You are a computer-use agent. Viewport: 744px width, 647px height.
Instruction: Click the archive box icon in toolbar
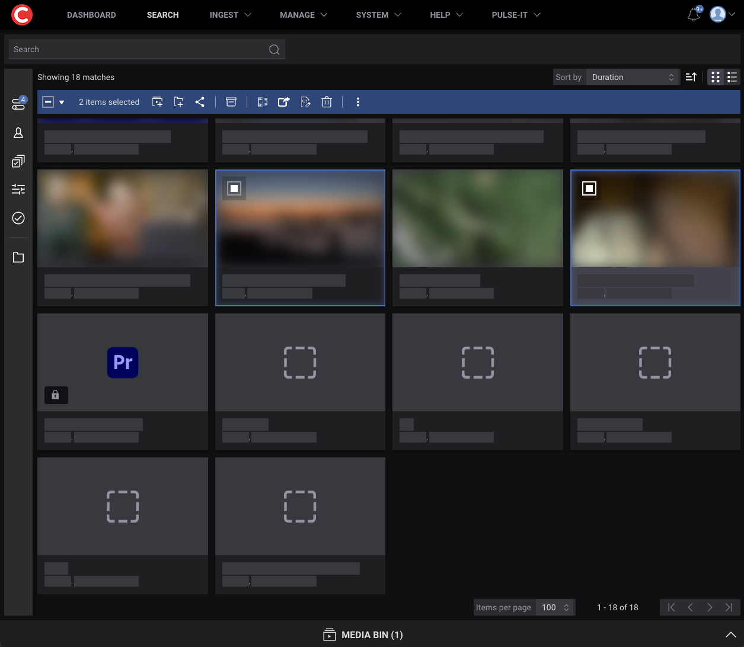tap(231, 102)
